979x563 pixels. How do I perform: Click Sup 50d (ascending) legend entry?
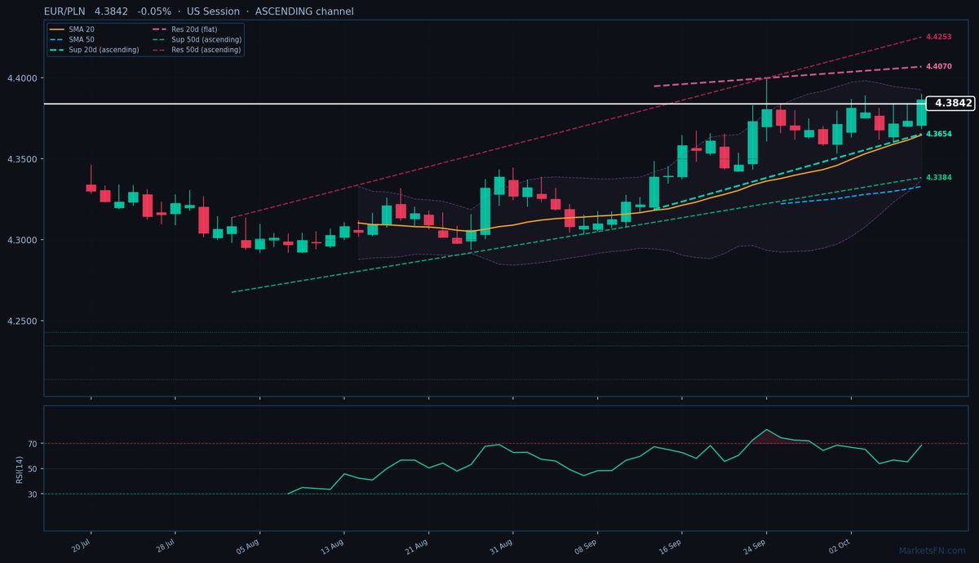coord(197,39)
